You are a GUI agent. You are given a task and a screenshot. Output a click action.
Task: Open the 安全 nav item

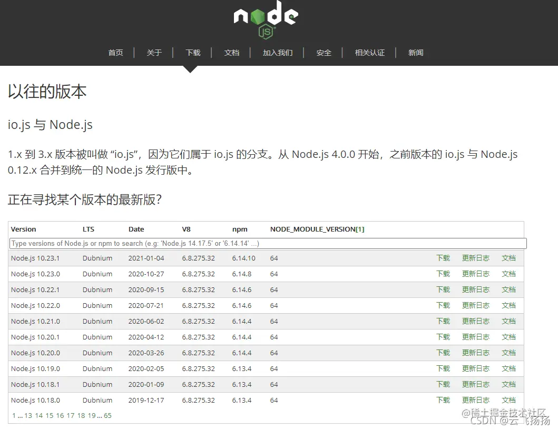point(324,53)
